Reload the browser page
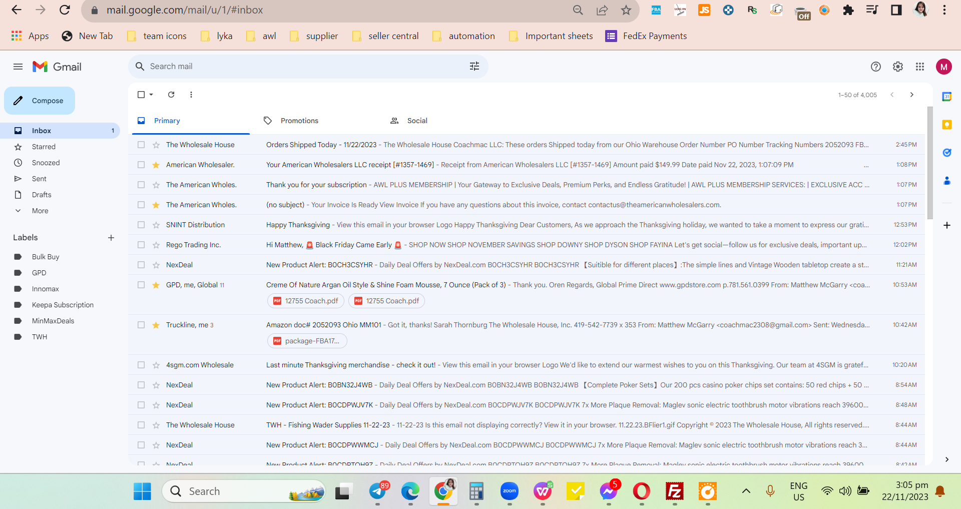The height and width of the screenshot is (509, 961). click(65, 10)
